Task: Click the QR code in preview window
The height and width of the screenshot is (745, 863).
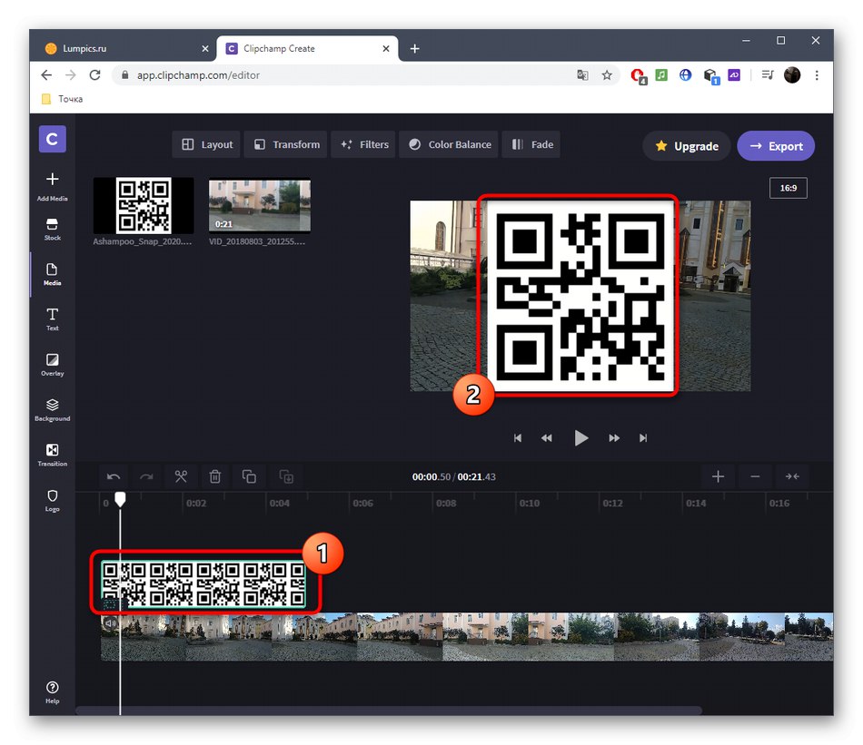Action: click(580, 297)
